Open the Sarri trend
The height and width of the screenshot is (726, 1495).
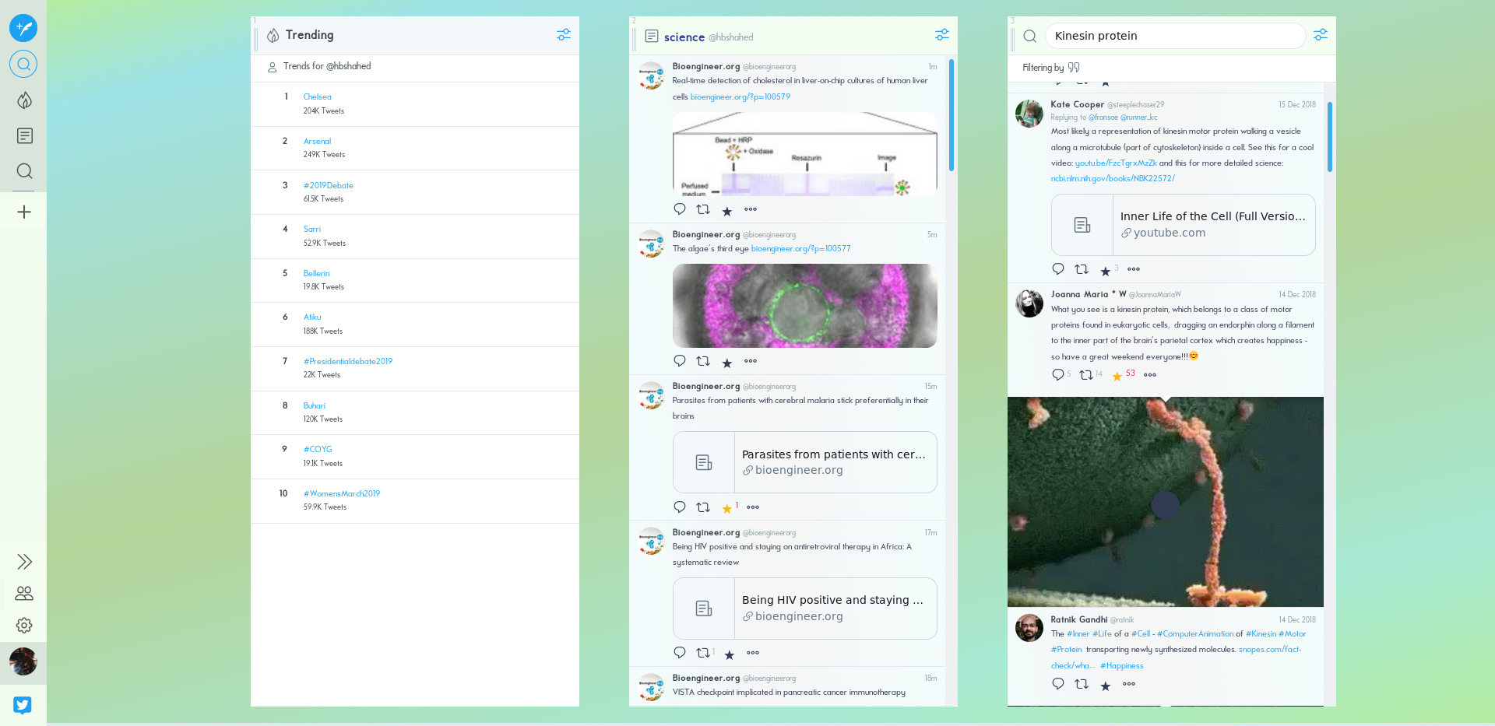click(x=312, y=230)
